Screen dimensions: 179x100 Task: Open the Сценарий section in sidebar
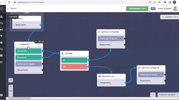tap(1, 17)
